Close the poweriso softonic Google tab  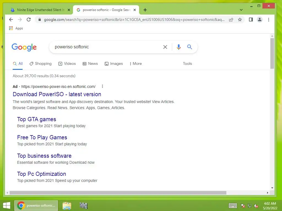pos(134,10)
